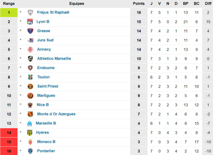Screen dimensions: 213x155
Task: Click the Points column header
Action: click(x=139, y=3)
